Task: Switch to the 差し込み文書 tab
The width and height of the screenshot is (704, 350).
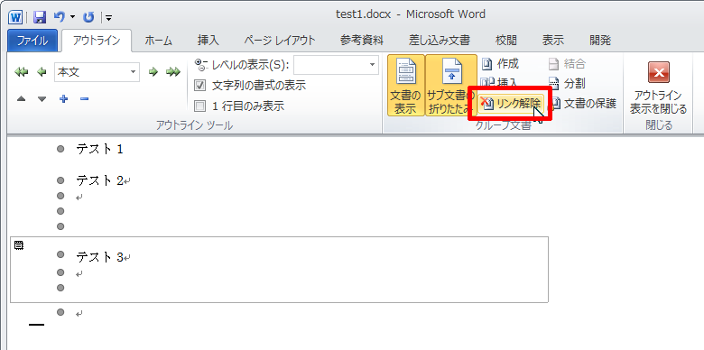Action: [440, 41]
